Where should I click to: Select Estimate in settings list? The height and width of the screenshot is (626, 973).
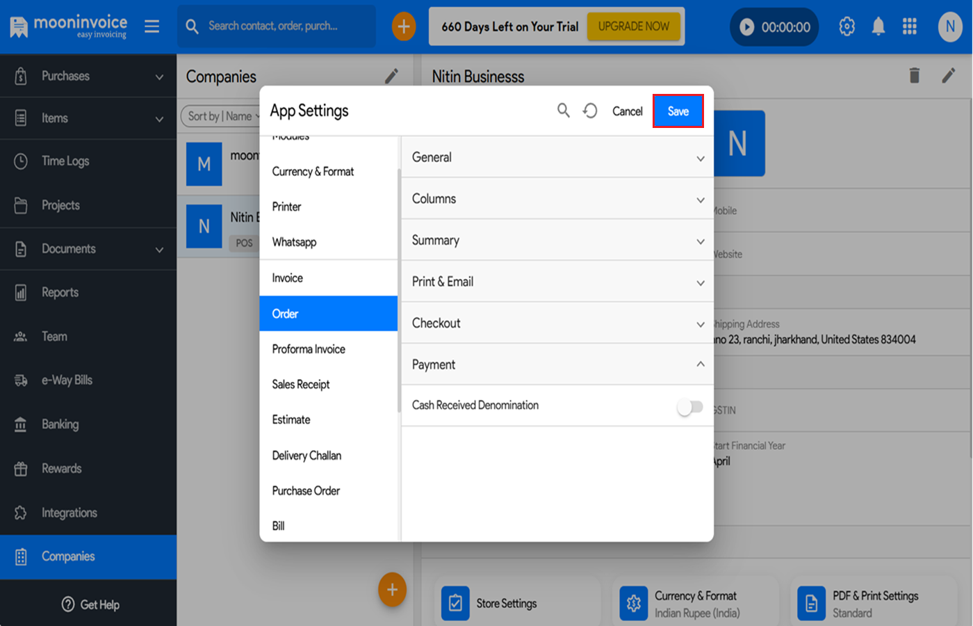pyautogui.click(x=328, y=420)
